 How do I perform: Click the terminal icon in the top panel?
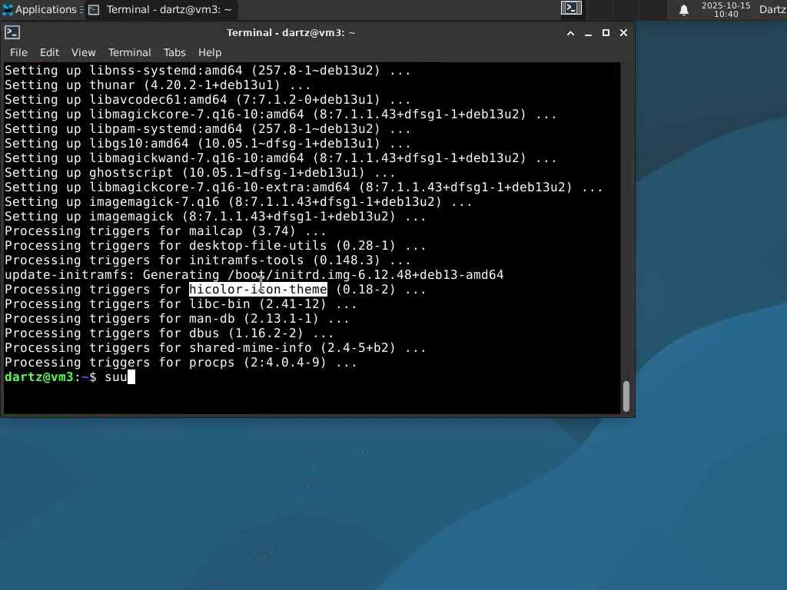click(x=571, y=8)
